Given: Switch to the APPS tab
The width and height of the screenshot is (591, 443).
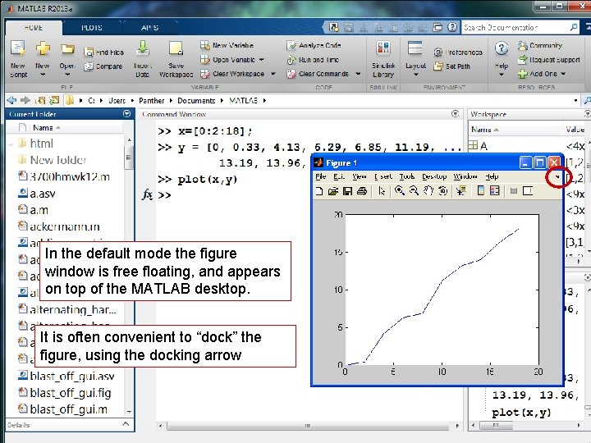Looking at the screenshot, I should (150, 28).
